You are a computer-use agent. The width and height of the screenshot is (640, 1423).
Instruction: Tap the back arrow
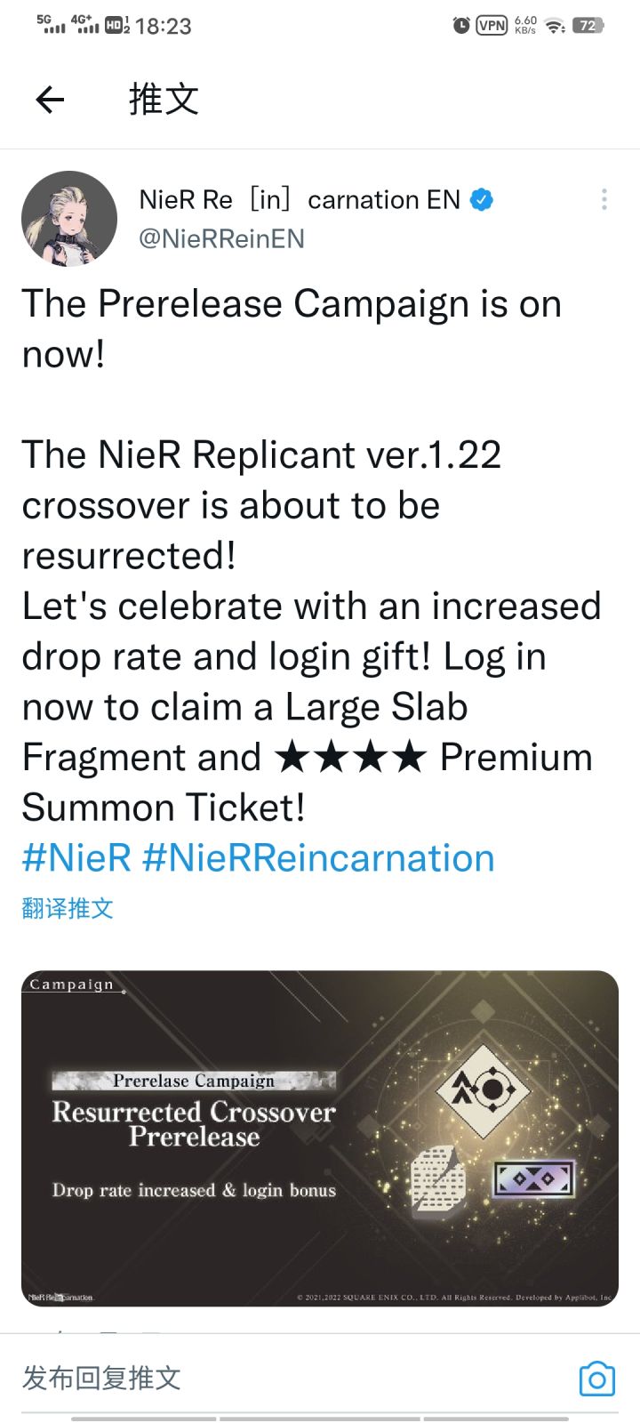point(50,100)
